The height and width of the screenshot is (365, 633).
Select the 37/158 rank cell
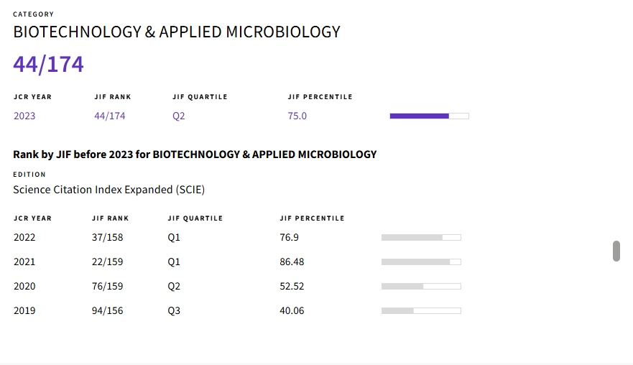pos(107,237)
